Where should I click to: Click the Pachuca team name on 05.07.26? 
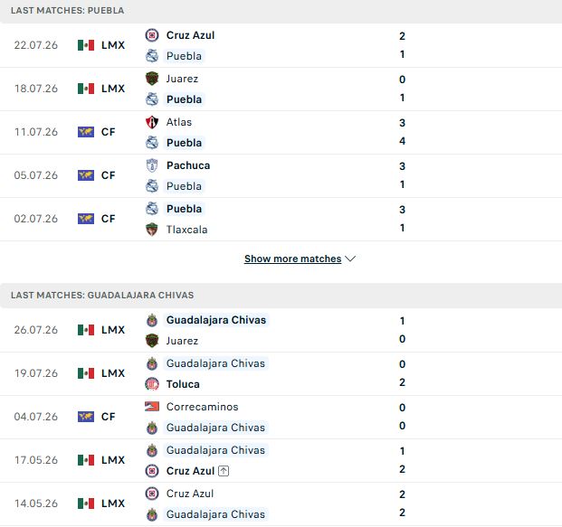click(188, 165)
